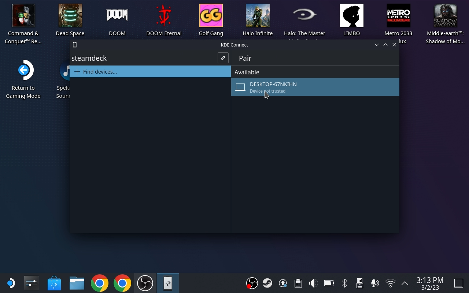Click the KDE Connect taskbar entry
This screenshot has width=469, height=293.
(168, 283)
